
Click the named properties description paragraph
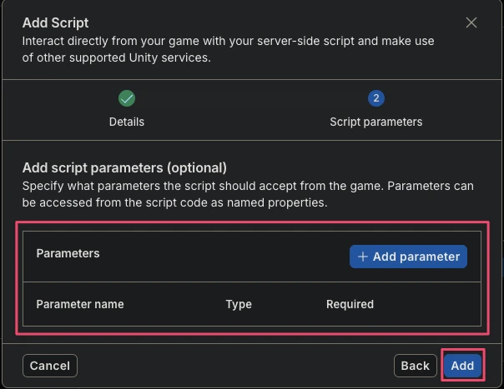click(248, 194)
